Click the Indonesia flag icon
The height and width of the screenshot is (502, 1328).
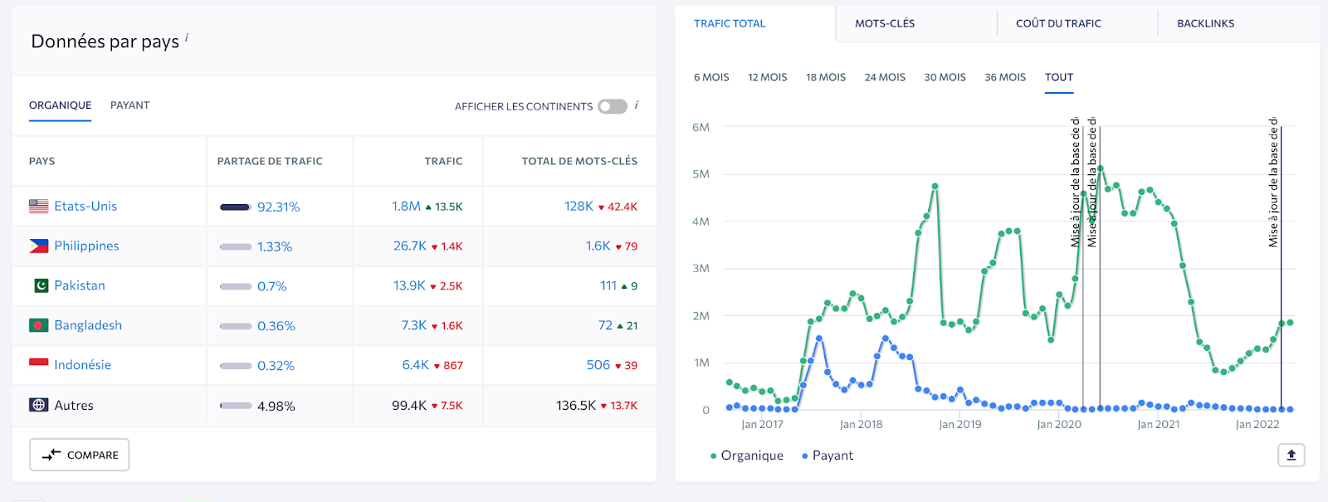tap(39, 364)
